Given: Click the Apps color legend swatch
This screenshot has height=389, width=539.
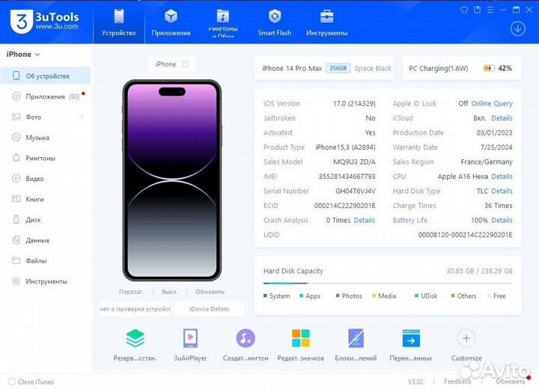Looking at the screenshot, I should (302, 296).
